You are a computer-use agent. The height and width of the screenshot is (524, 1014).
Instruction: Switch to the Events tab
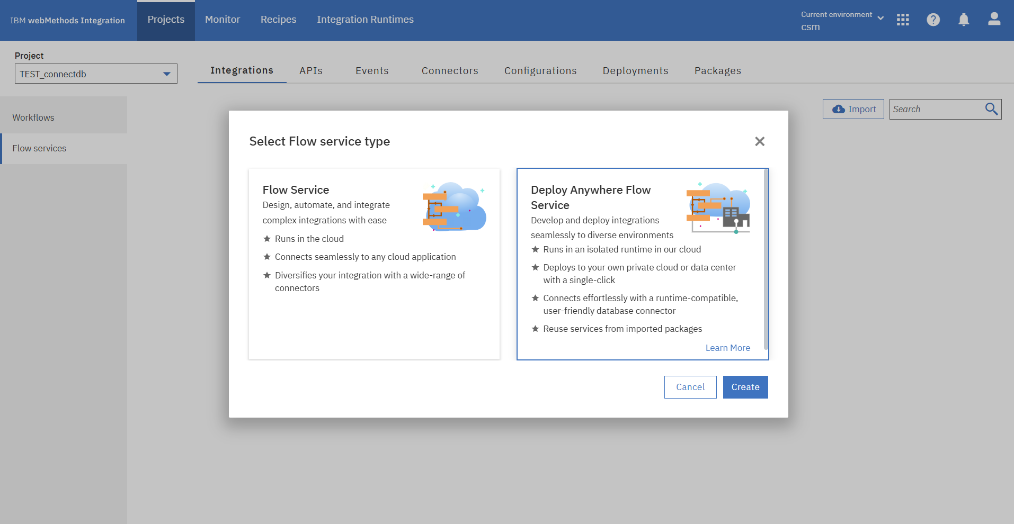point(372,71)
